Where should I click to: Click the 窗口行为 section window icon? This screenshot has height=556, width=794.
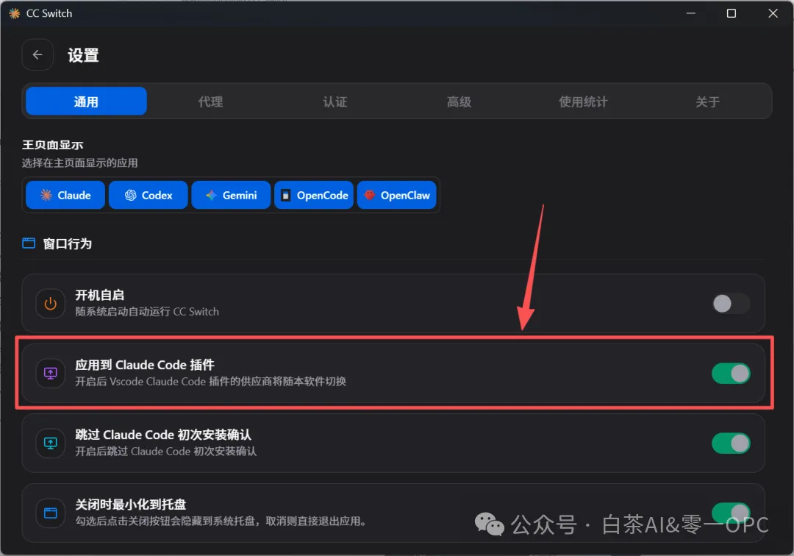(x=29, y=243)
